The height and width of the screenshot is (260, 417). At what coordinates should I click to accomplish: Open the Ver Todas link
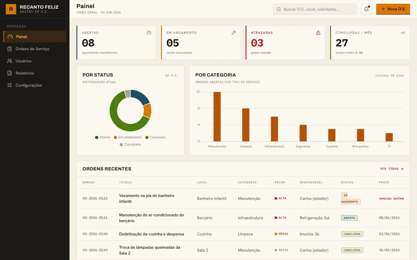pos(392,169)
